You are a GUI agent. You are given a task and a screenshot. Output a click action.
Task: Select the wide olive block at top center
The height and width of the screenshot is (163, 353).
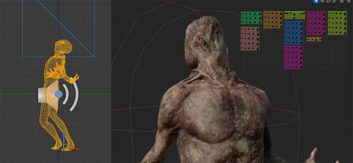[294, 15]
